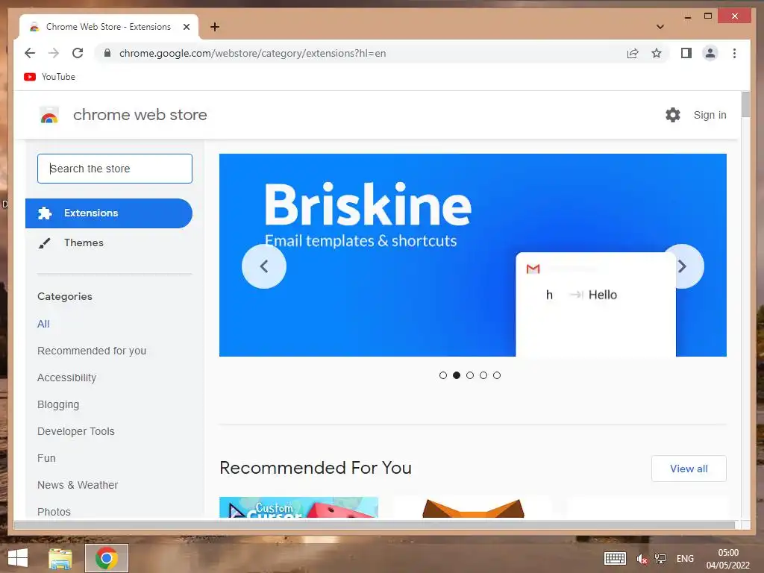
Task: Click the Sign in link
Action: 710,115
